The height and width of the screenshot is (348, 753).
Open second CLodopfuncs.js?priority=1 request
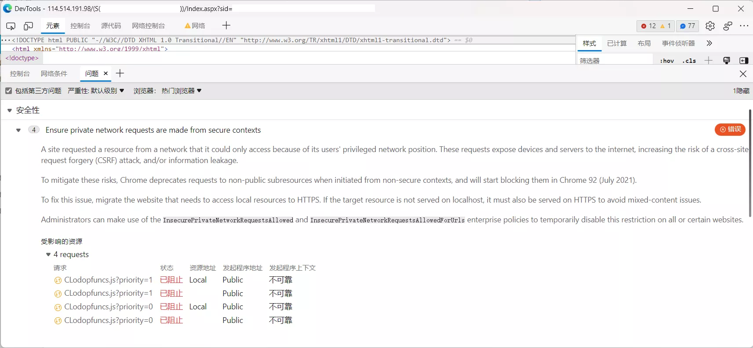(x=108, y=293)
